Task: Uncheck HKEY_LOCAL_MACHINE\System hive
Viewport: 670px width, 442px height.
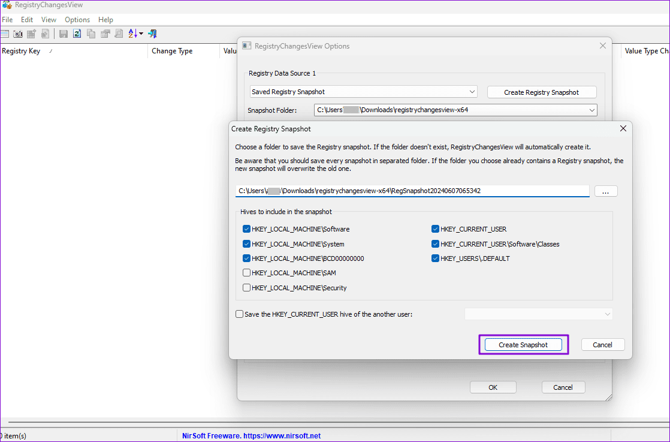Action: pos(246,244)
